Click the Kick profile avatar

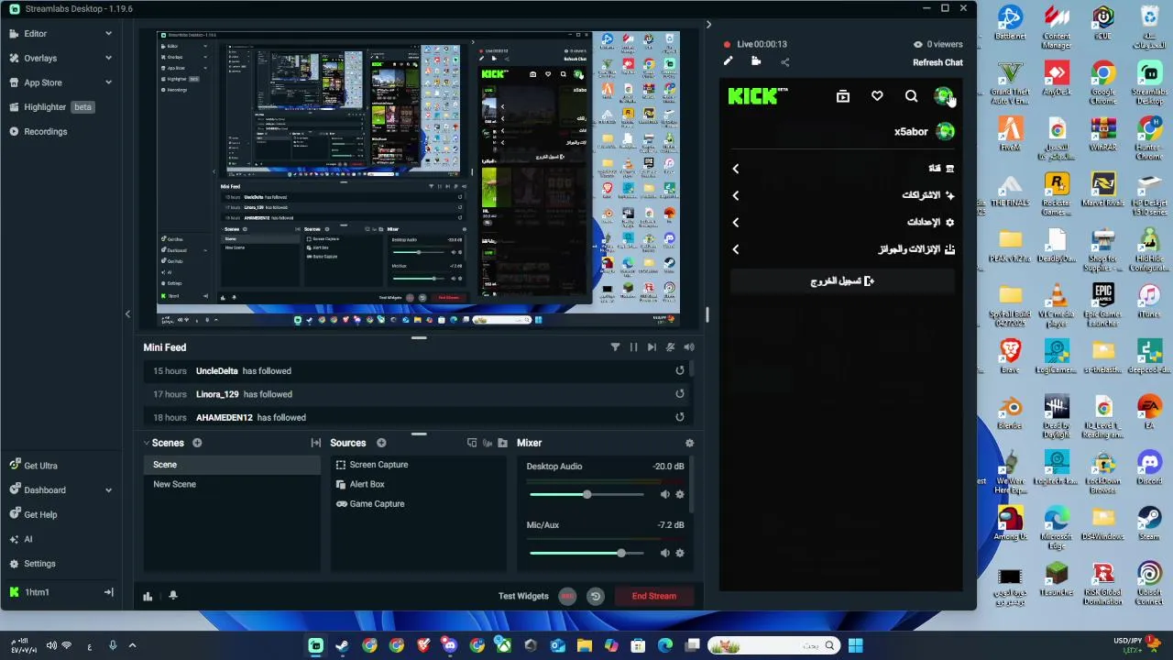943,96
